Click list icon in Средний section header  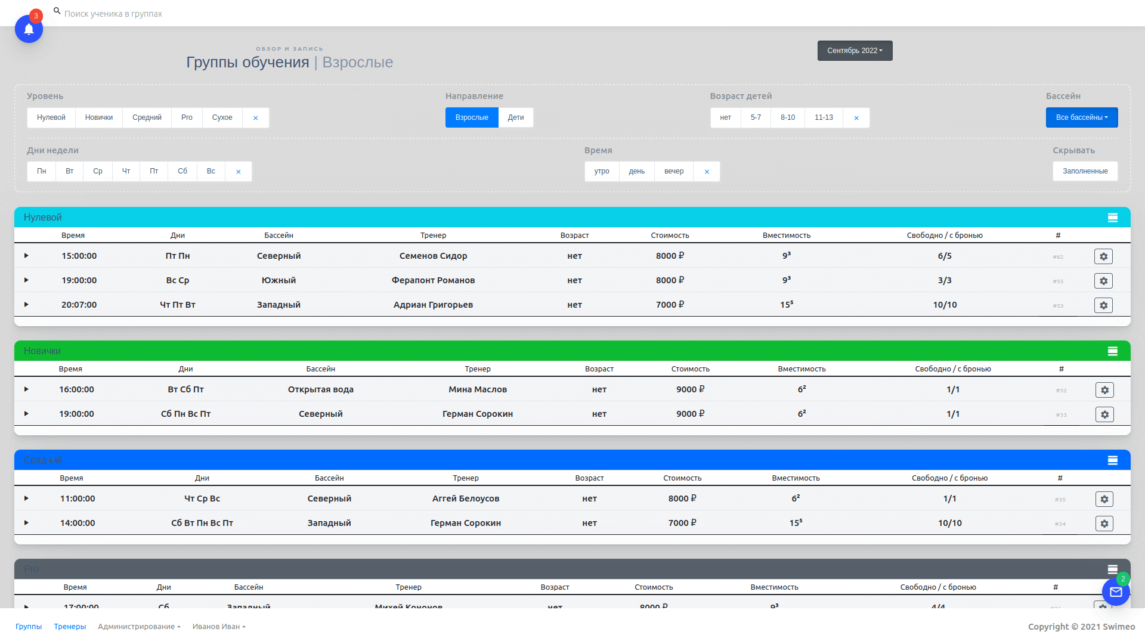(x=1112, y=460)
